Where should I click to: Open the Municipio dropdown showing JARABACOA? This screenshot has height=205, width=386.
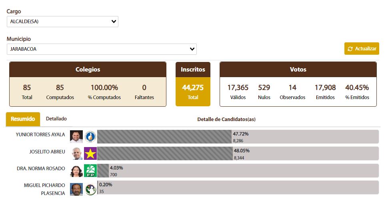pos(102,49)
